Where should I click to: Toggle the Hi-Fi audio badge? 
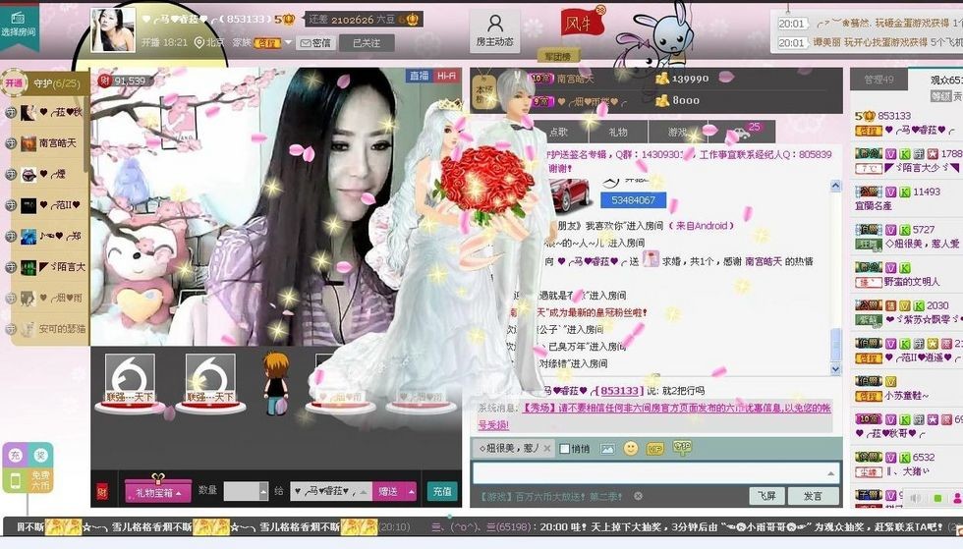446,76
